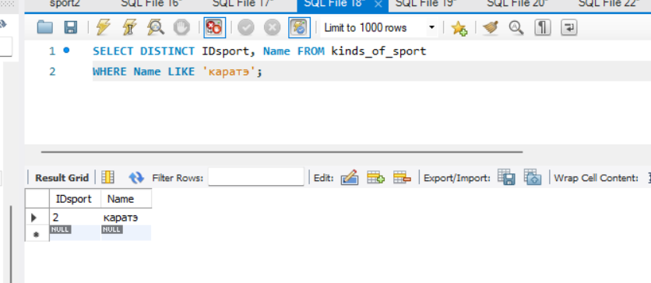Place cursor in the WHERE Name LIKE line
651x283 pixels.
point(178,72)
